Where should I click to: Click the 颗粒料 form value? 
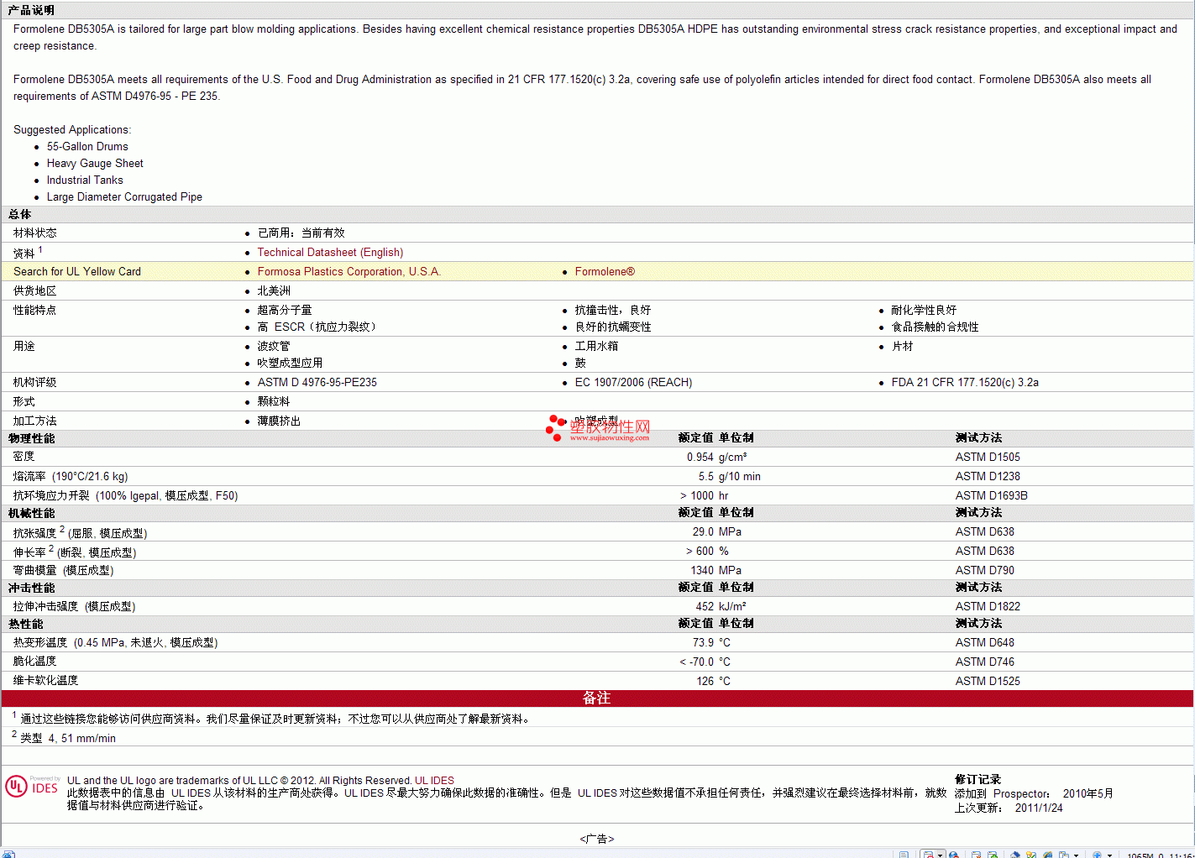click(274, 402)
